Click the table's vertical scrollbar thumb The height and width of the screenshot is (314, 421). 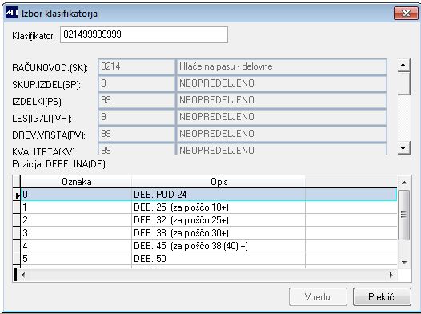[x=404, y=215]
